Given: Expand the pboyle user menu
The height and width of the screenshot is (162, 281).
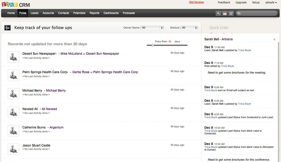Looking at the screenshot, I should 271,2.
